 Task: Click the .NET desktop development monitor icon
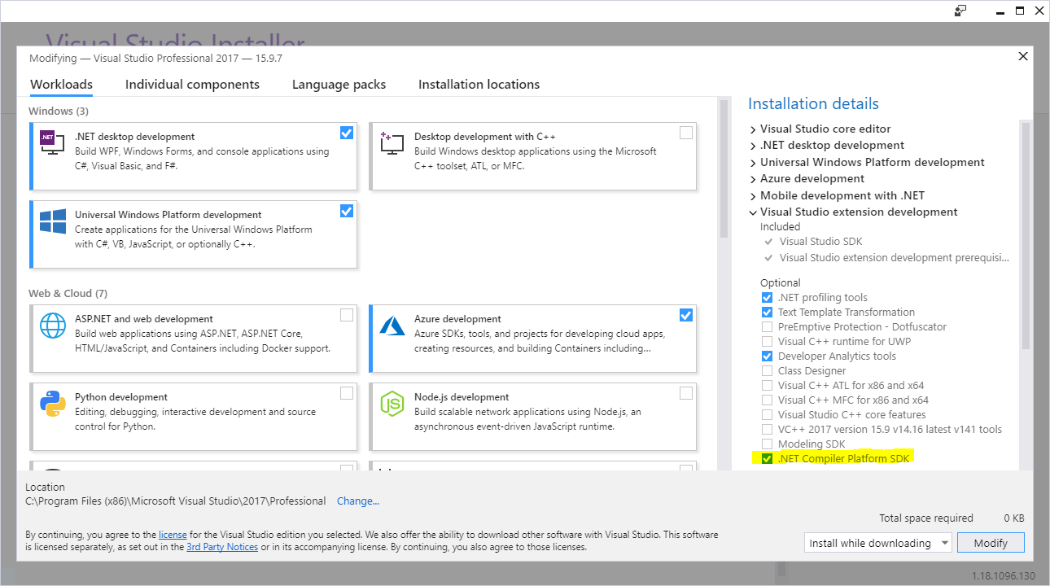(x=53, y=142)
